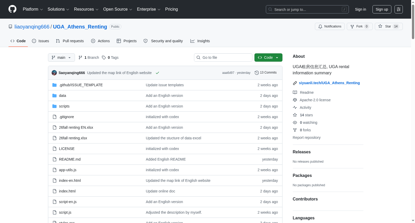Star the UGA_Athens_Renting repository
Image resolution: width=415 pixels, height=223 pixels.
[389, 26]
